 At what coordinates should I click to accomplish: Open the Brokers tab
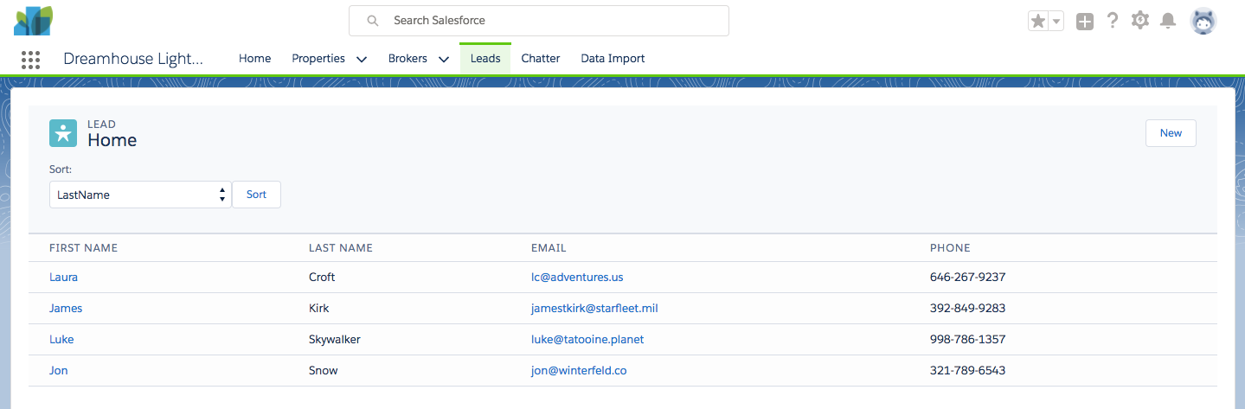(408, 59)
